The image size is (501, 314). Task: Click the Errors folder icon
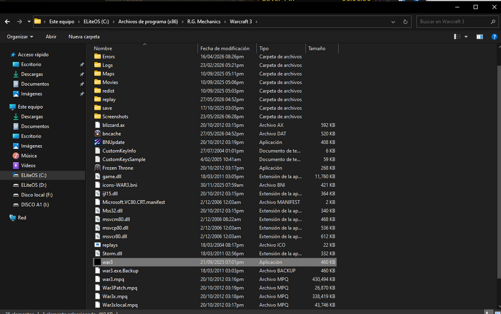[x=98, y=57]
